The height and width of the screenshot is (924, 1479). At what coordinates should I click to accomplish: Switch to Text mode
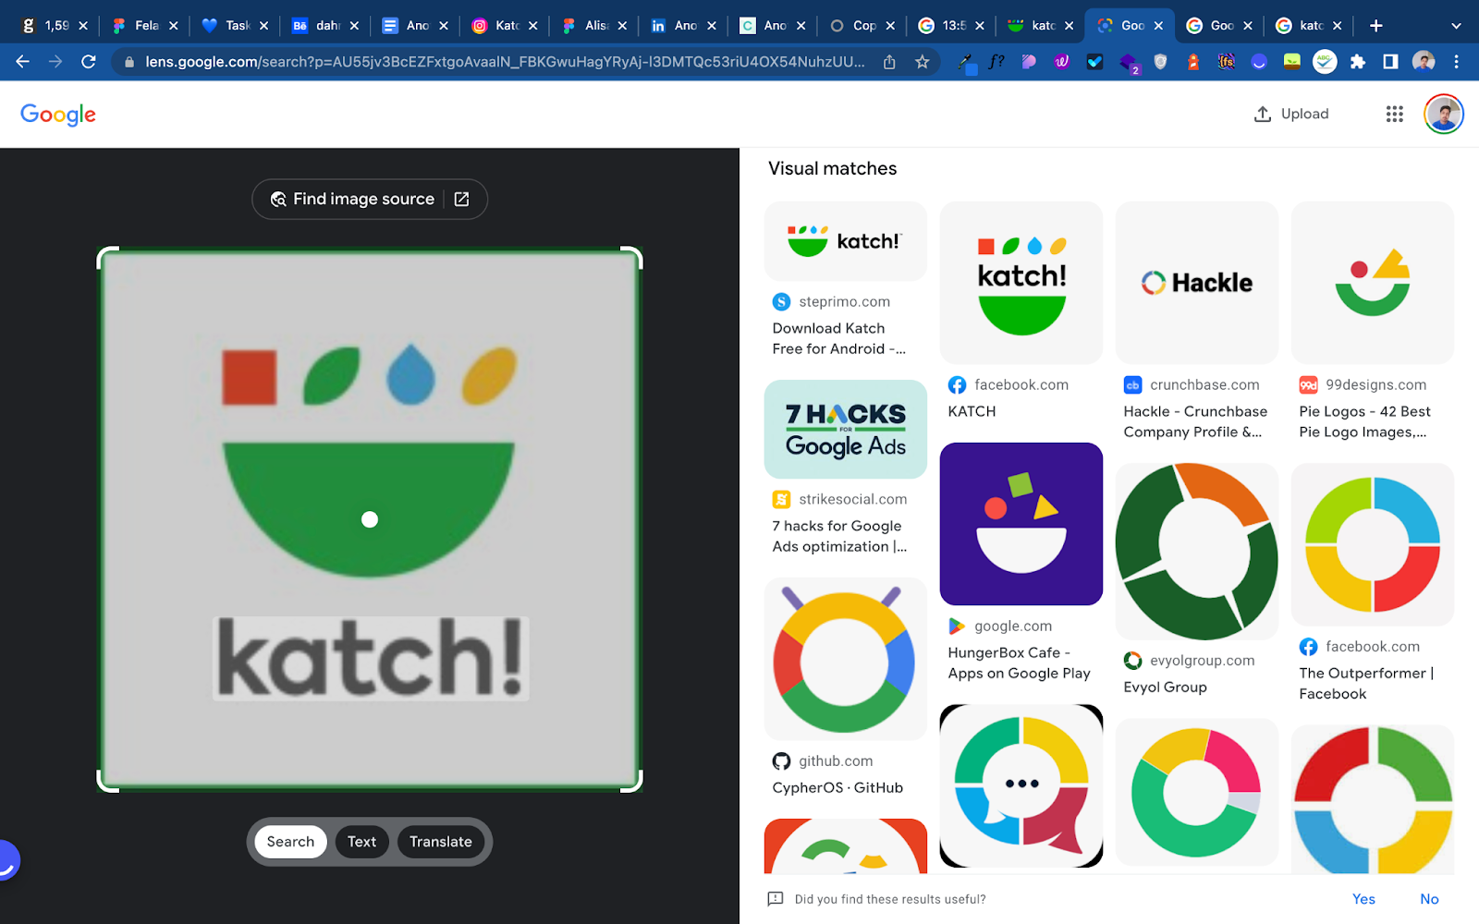click(361, 842)
